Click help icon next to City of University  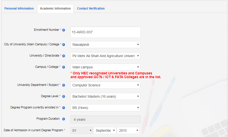coord(64,45)
